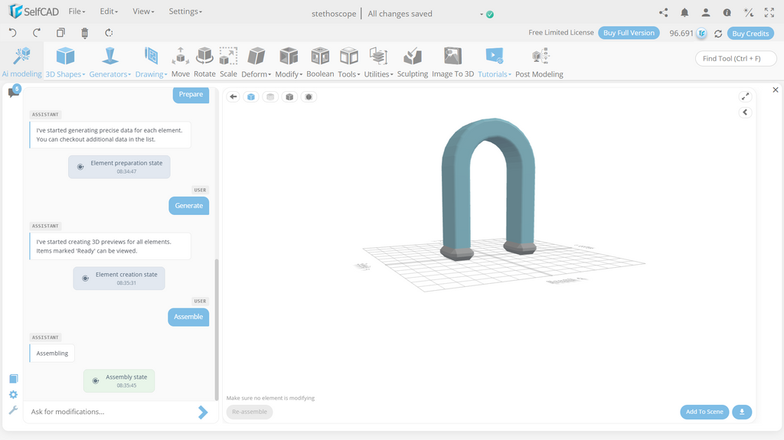Open the Edit menu
Viewport: 784px width, 440px height.
(109, 11)
